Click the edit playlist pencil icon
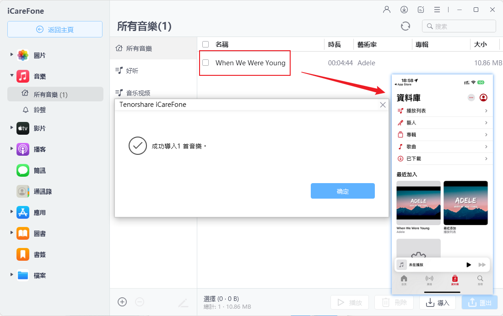Image resolution: width=503 pixels, height=316 pixels. coord(183,303)
